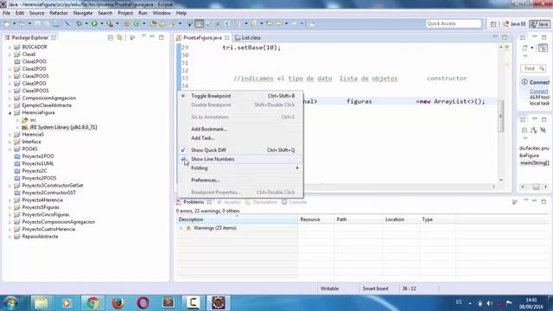Switch to the Console tab
This screenshot has height=311, width=553.
pos(295,202)
